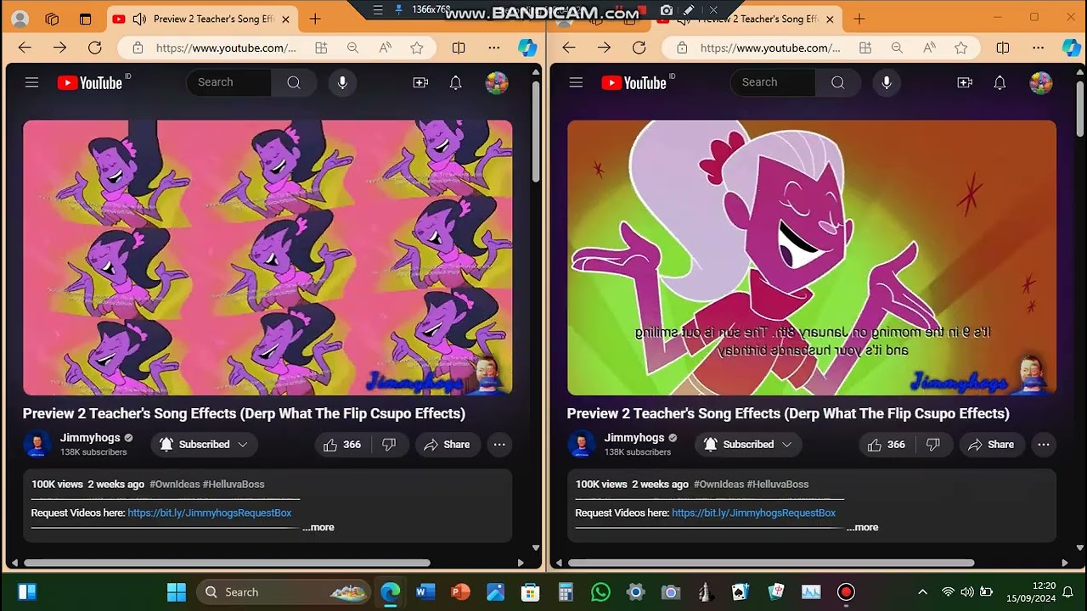The height and width of the screenshot is (611, 1087).
Task: Open YouTube guide menu in left window
Action: pyautogui.click(x=31, y=82)
